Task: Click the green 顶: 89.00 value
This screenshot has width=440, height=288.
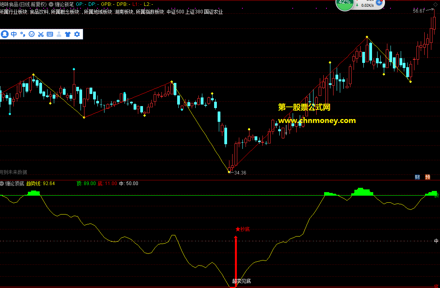Action: tap(86, 183)
